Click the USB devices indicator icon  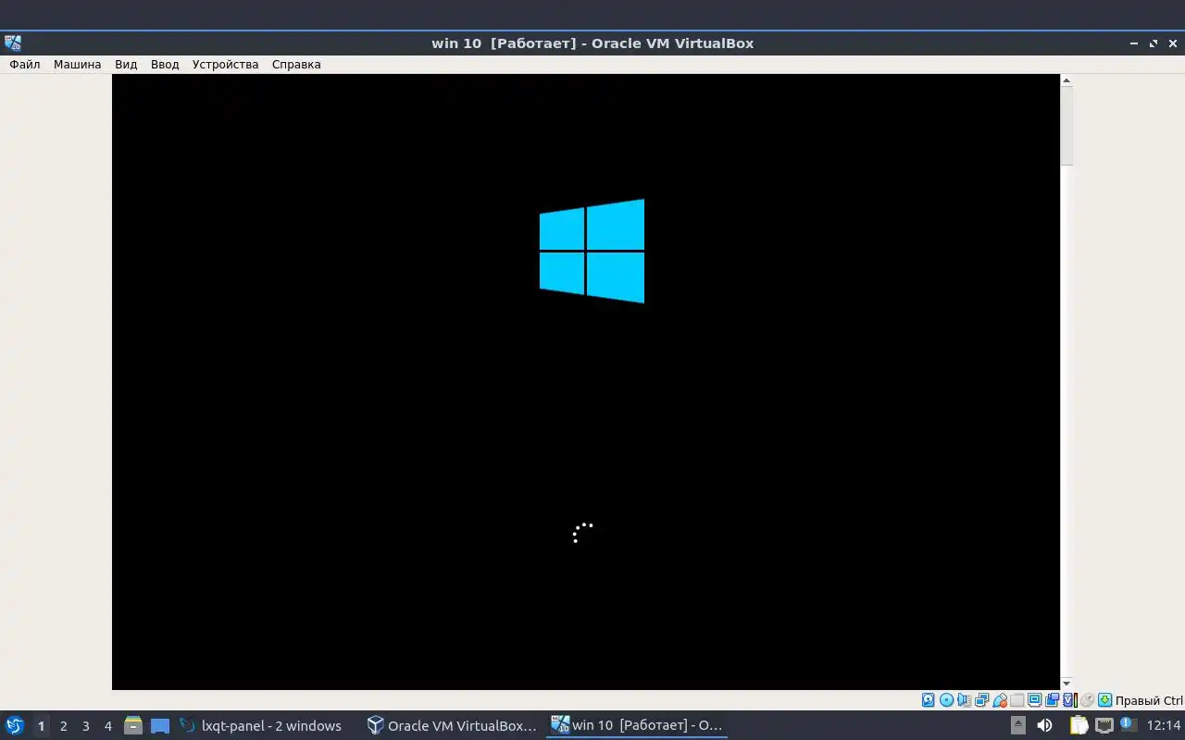(1000, 700)
